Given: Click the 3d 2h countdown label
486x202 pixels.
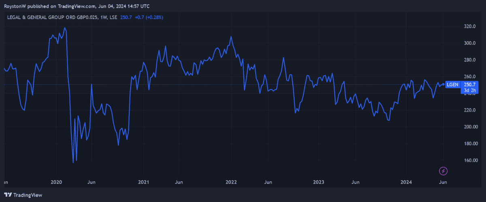Looking at the screenshot, I should coord(470,90).
